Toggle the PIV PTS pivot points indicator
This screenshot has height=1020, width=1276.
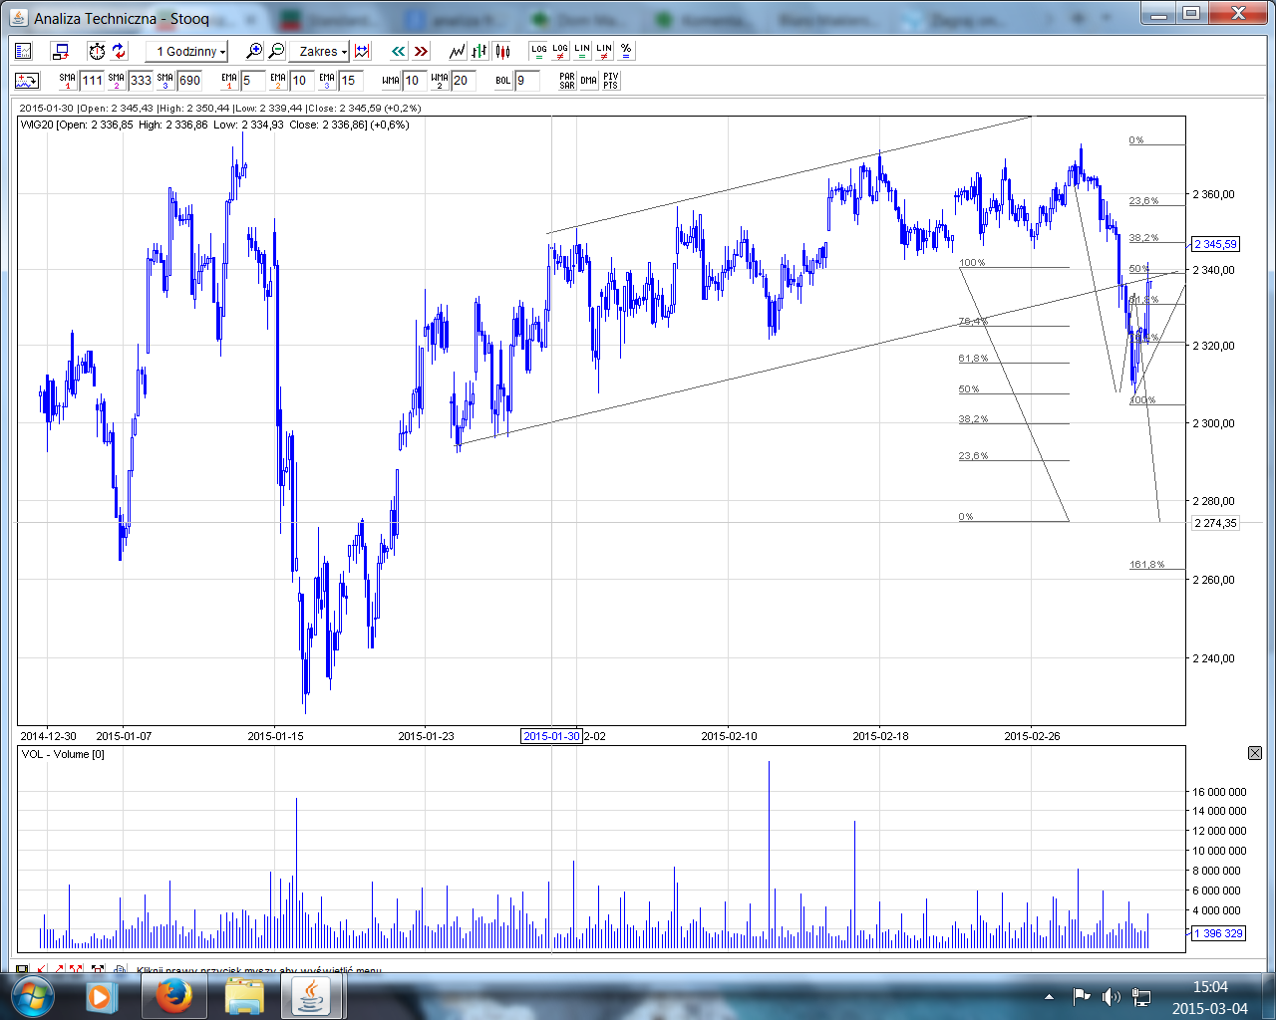point(611,81)
